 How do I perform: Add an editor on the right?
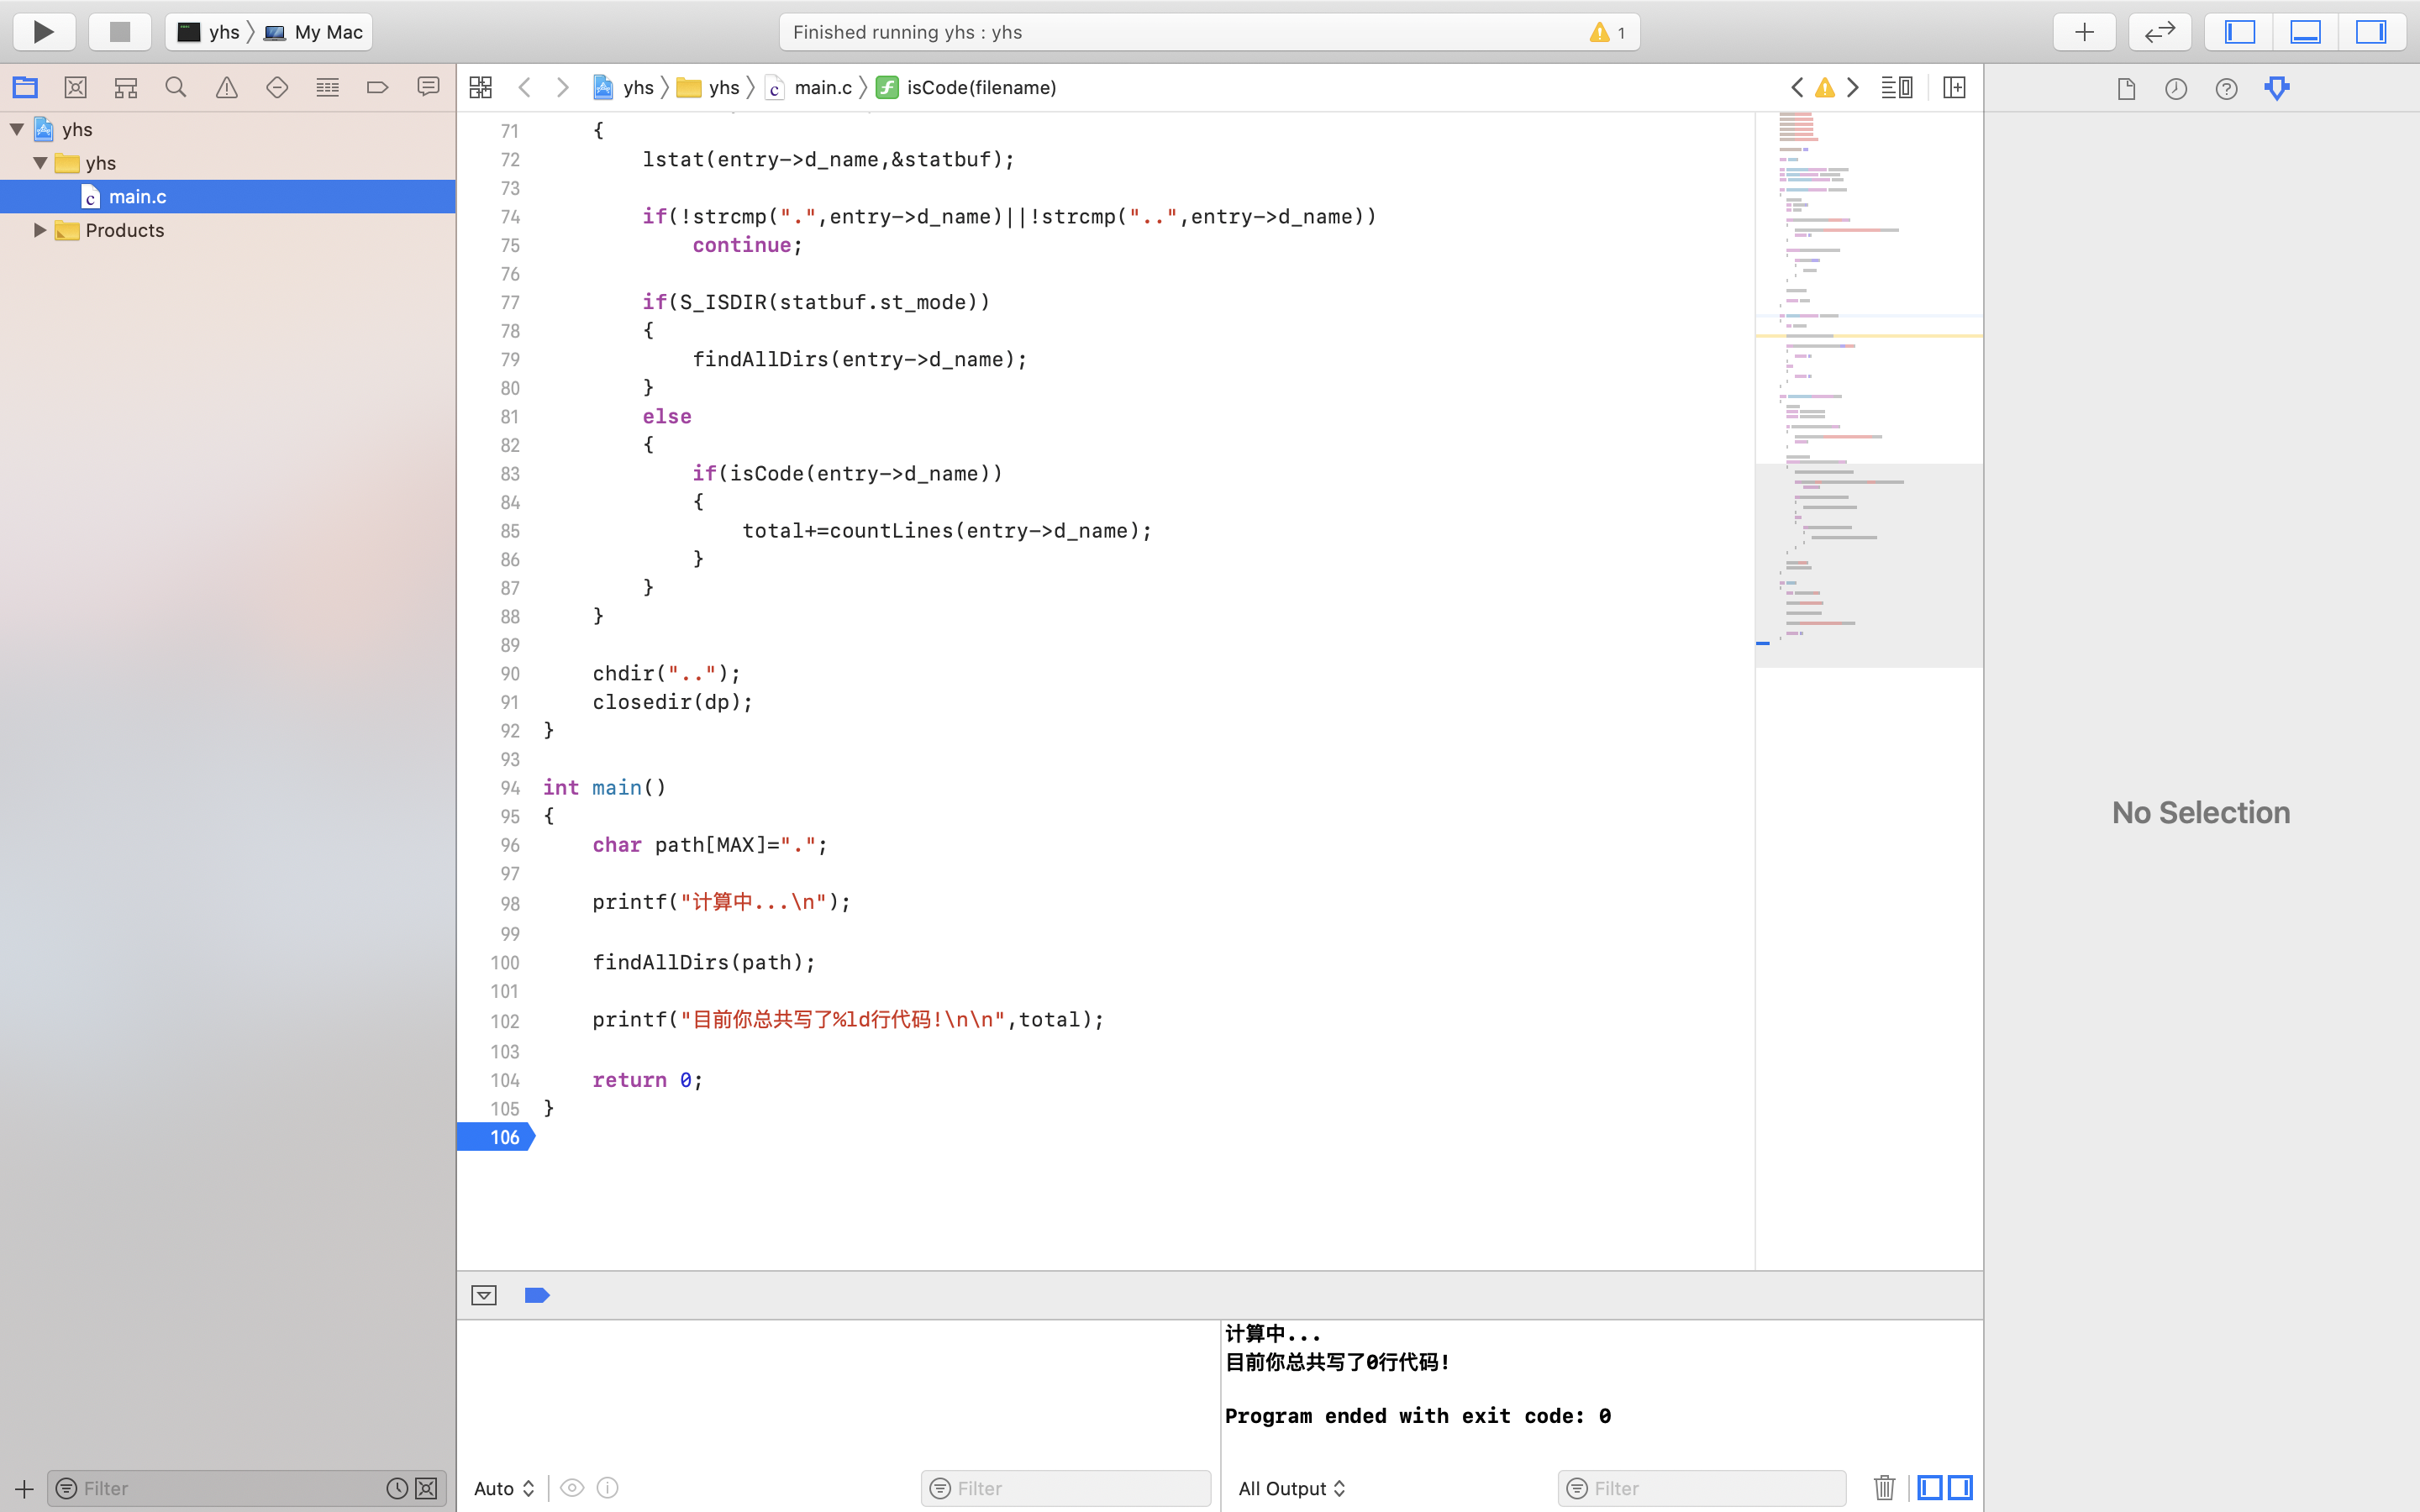(x=1954, y=88)
